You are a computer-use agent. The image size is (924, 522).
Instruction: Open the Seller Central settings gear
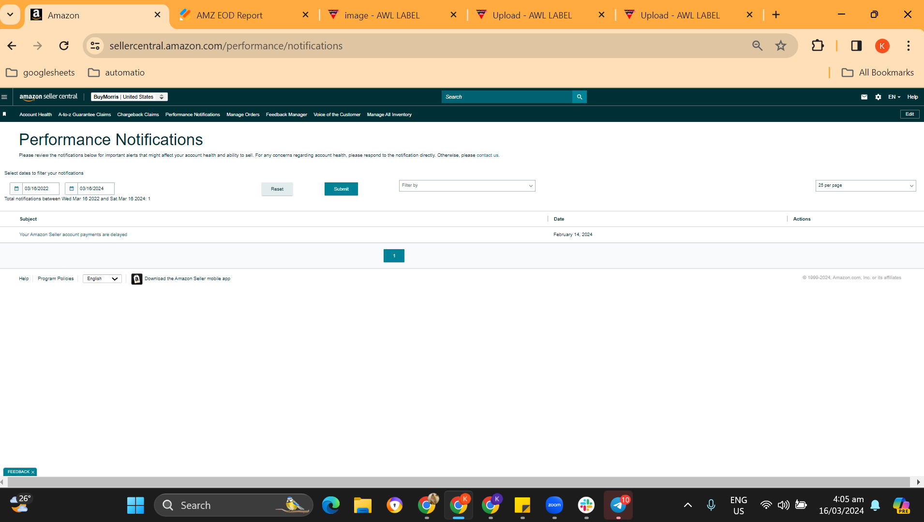pos(878,97)
